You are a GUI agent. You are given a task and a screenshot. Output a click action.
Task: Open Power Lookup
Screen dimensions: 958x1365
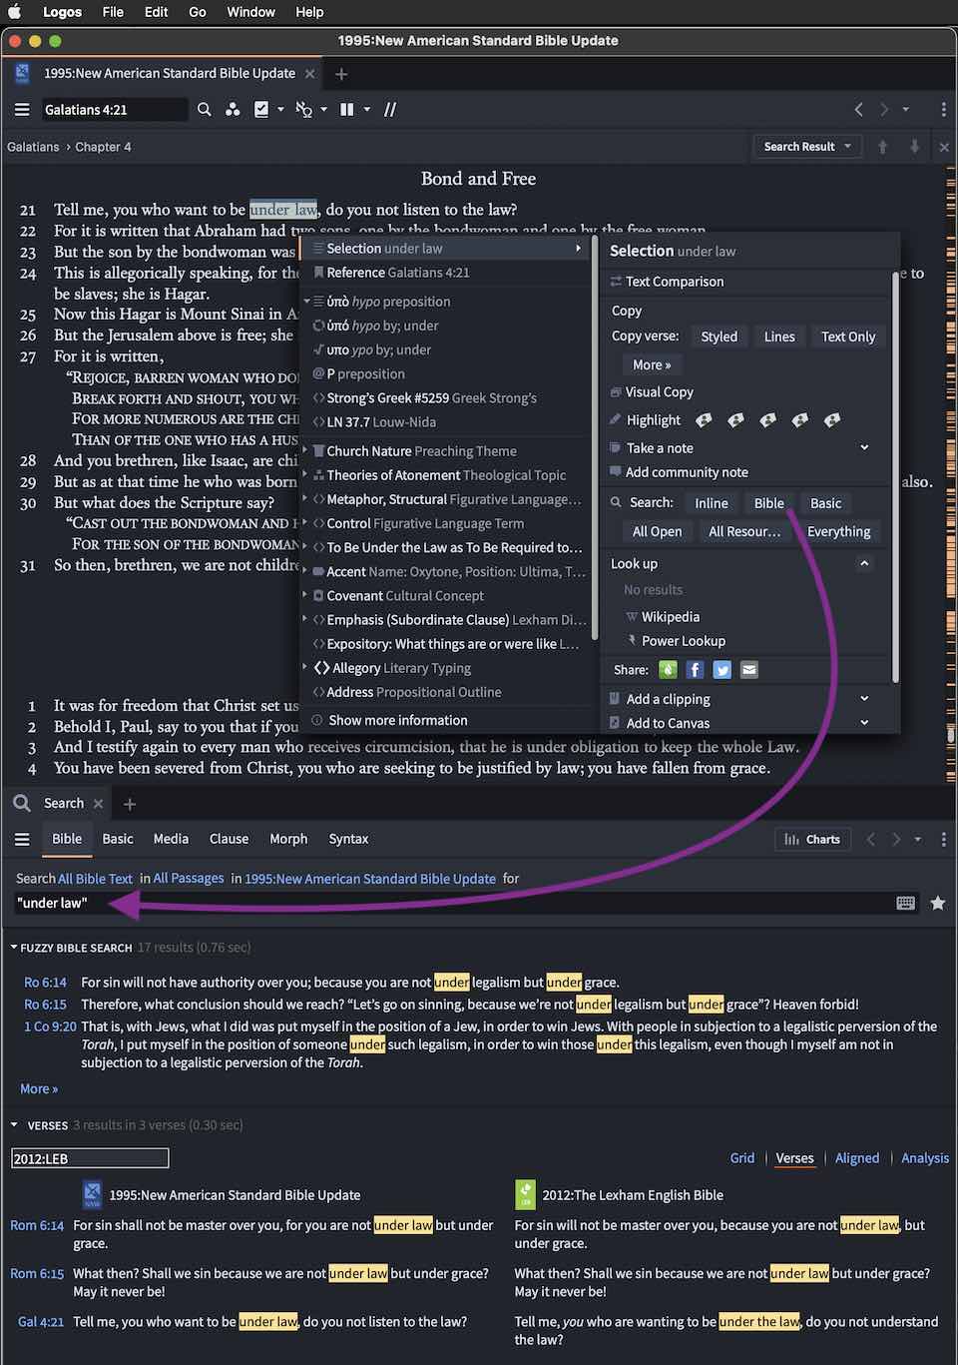tap(684, 641)
